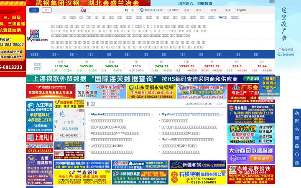The height and width of the screenshot is (188, 301).
Task: Open the 安徽隆鑫钢铁 purple ad
Action: pos(40,170)
